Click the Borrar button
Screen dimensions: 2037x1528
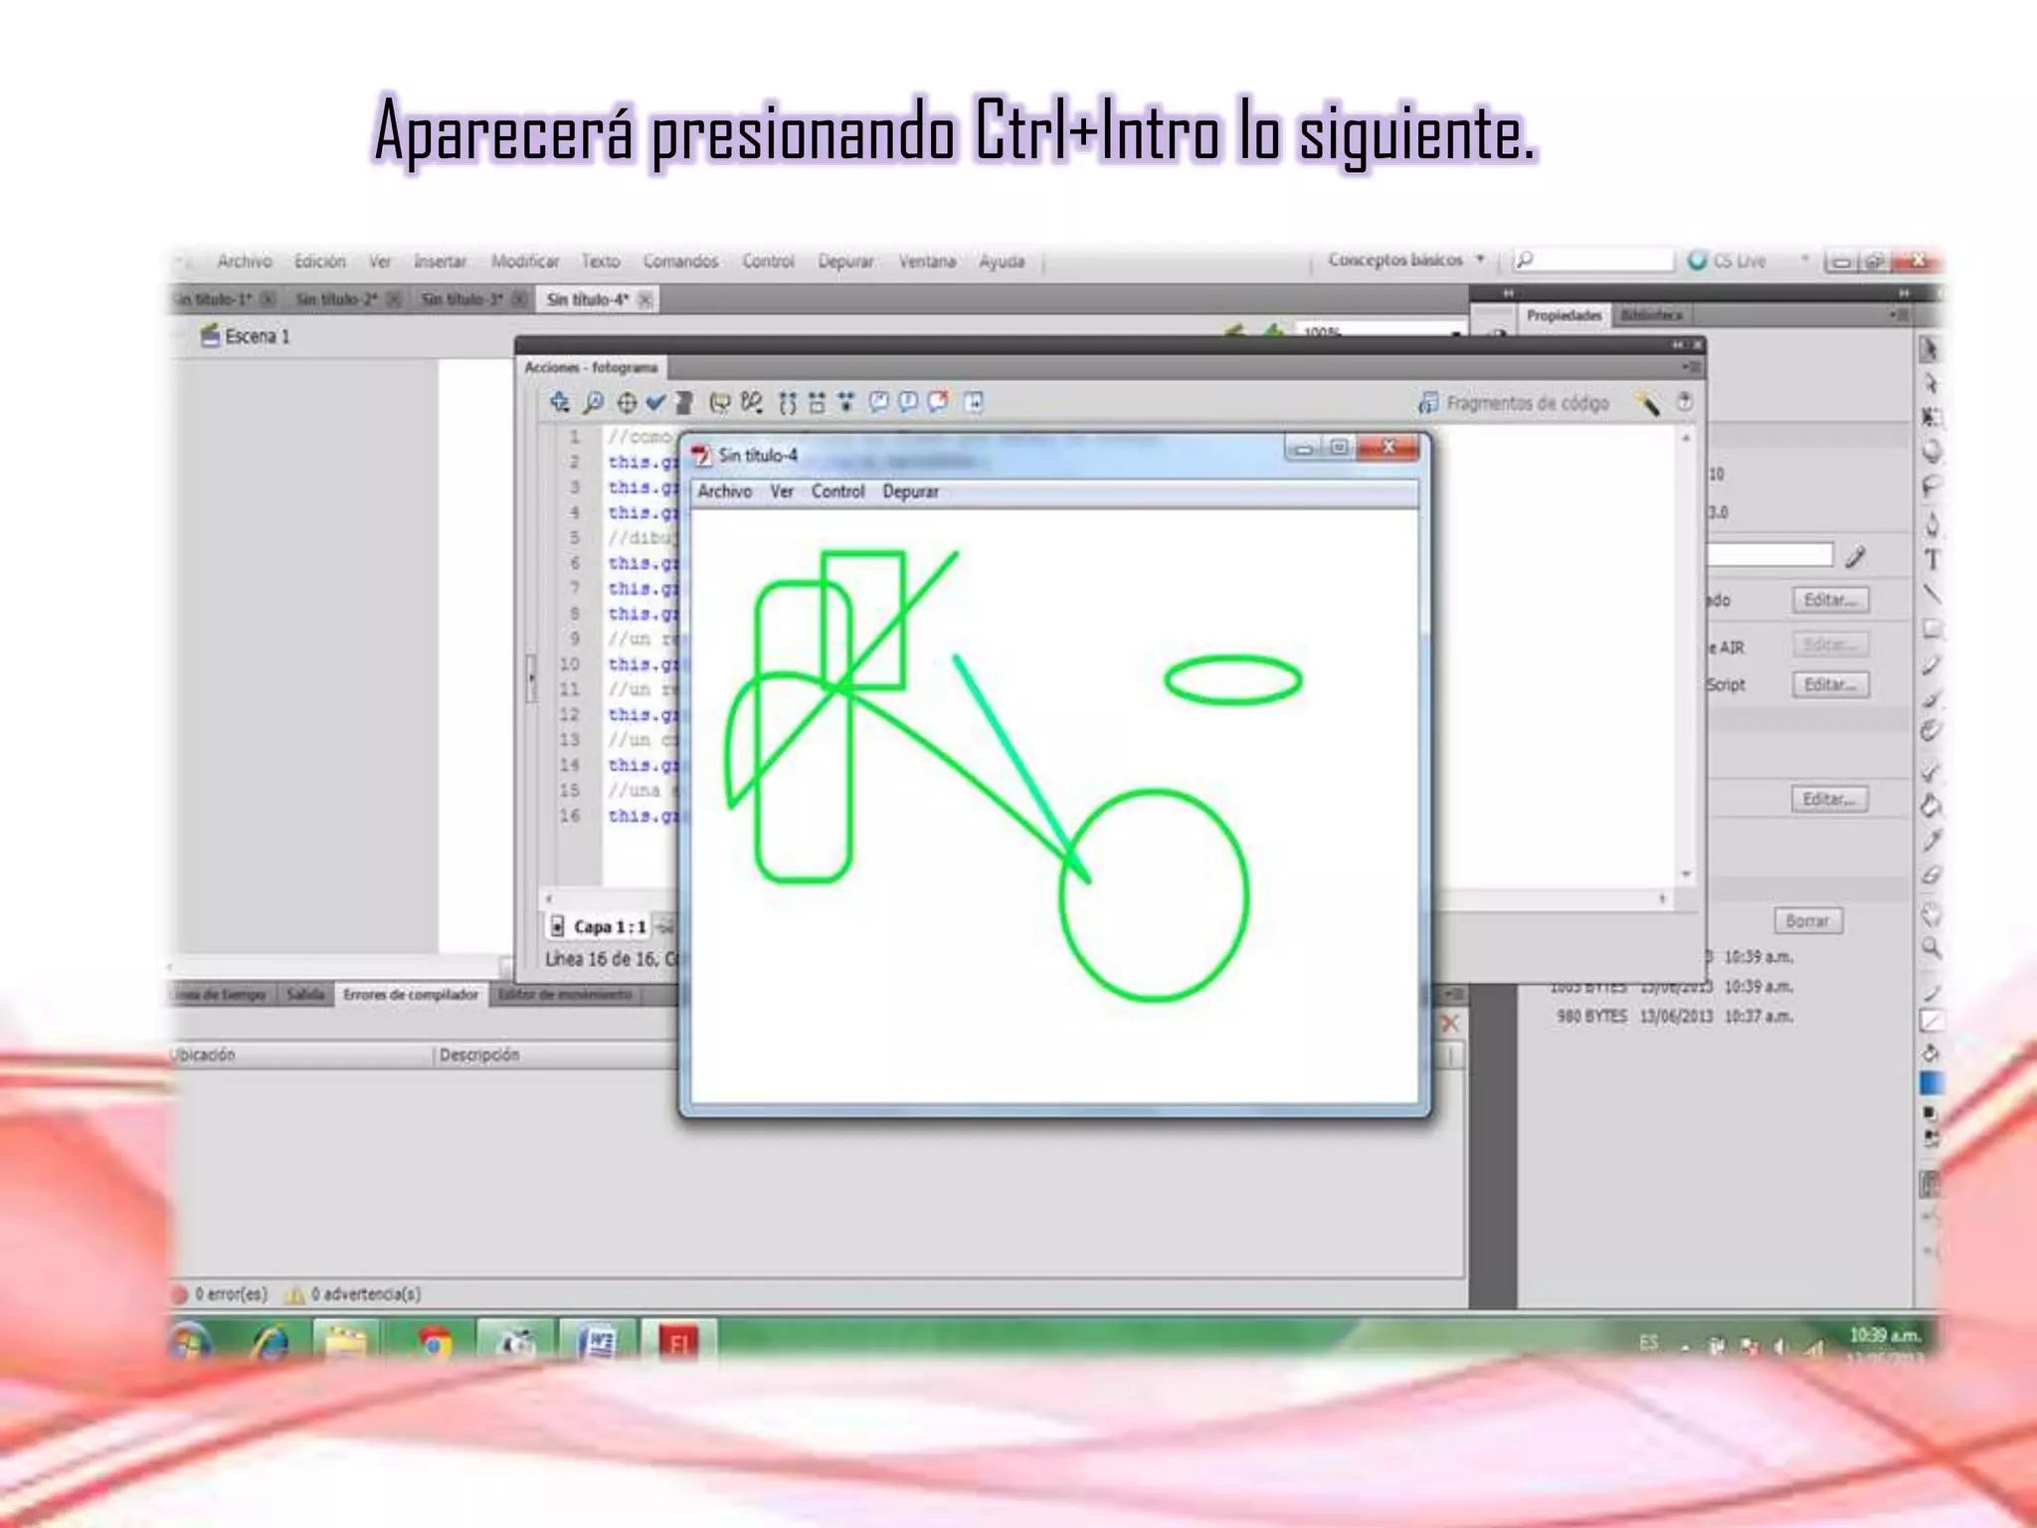[x=1807, y=921]
